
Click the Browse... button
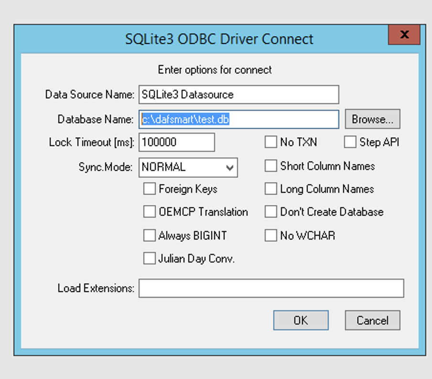tap(372, 119)
